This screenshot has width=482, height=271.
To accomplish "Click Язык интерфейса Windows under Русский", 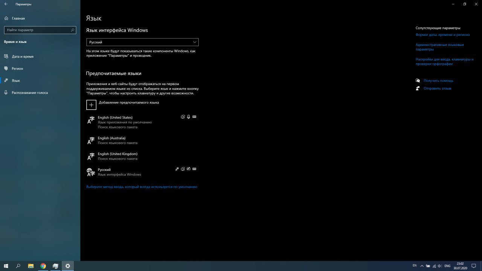I will click(x=119, y=175).
